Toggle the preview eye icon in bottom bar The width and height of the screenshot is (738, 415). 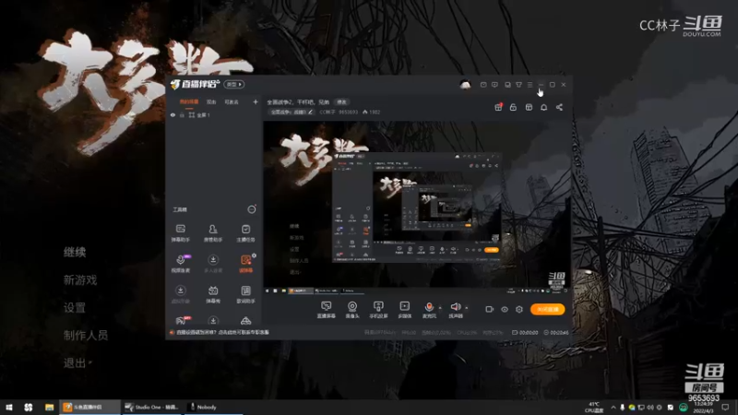point(504,309)
